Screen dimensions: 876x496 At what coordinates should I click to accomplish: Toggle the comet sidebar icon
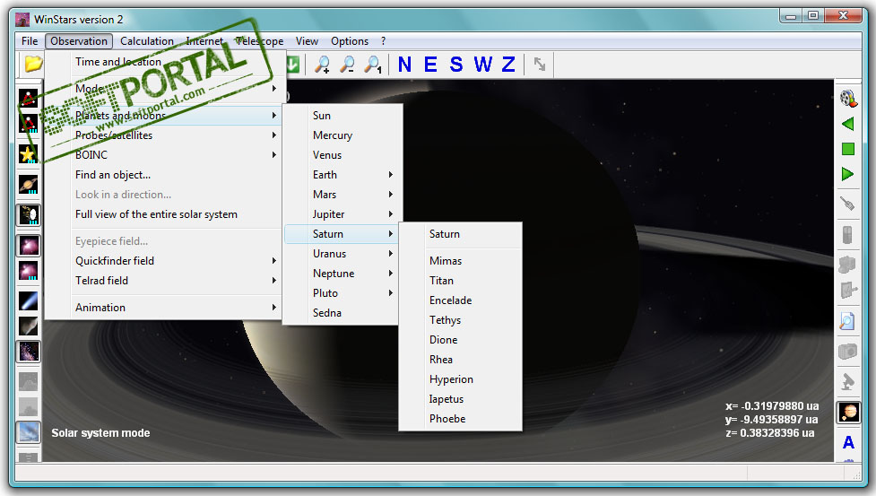(x=28, y=300)
